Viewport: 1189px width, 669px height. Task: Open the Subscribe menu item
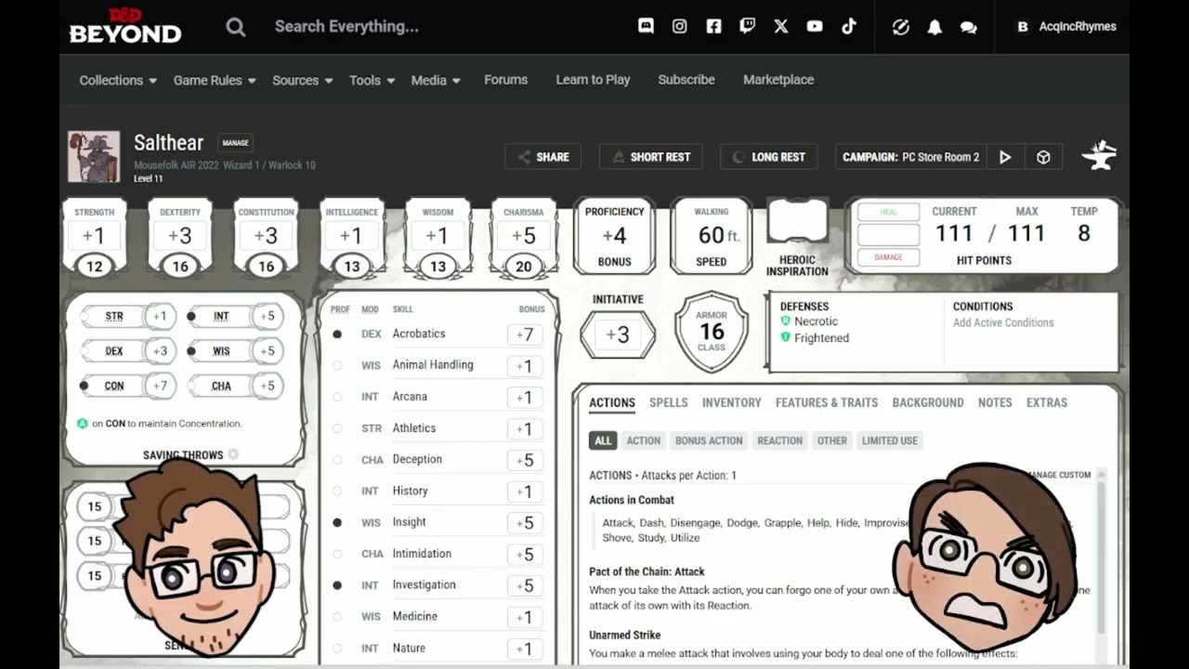(686, 80)
